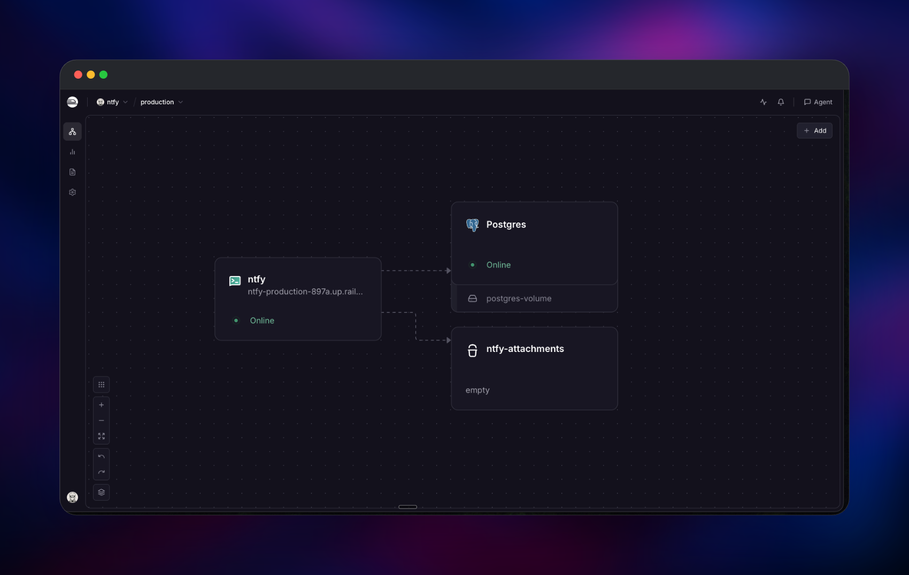This screenshot has width=909, height=575.
Task: Click the ntfy service card title
Action: pyautogui.click(x=257, y=279)
